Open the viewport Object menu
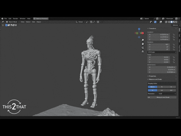 click(39, 22)
